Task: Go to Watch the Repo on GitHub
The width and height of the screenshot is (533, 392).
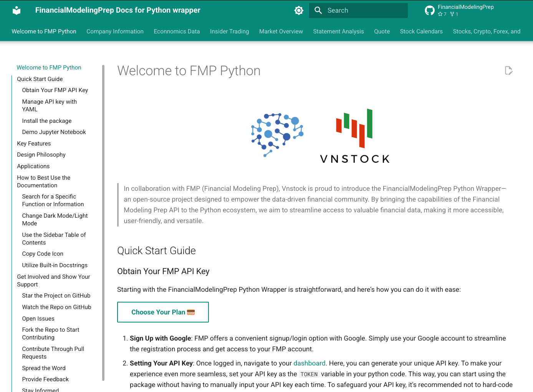Action: (56, 307)
